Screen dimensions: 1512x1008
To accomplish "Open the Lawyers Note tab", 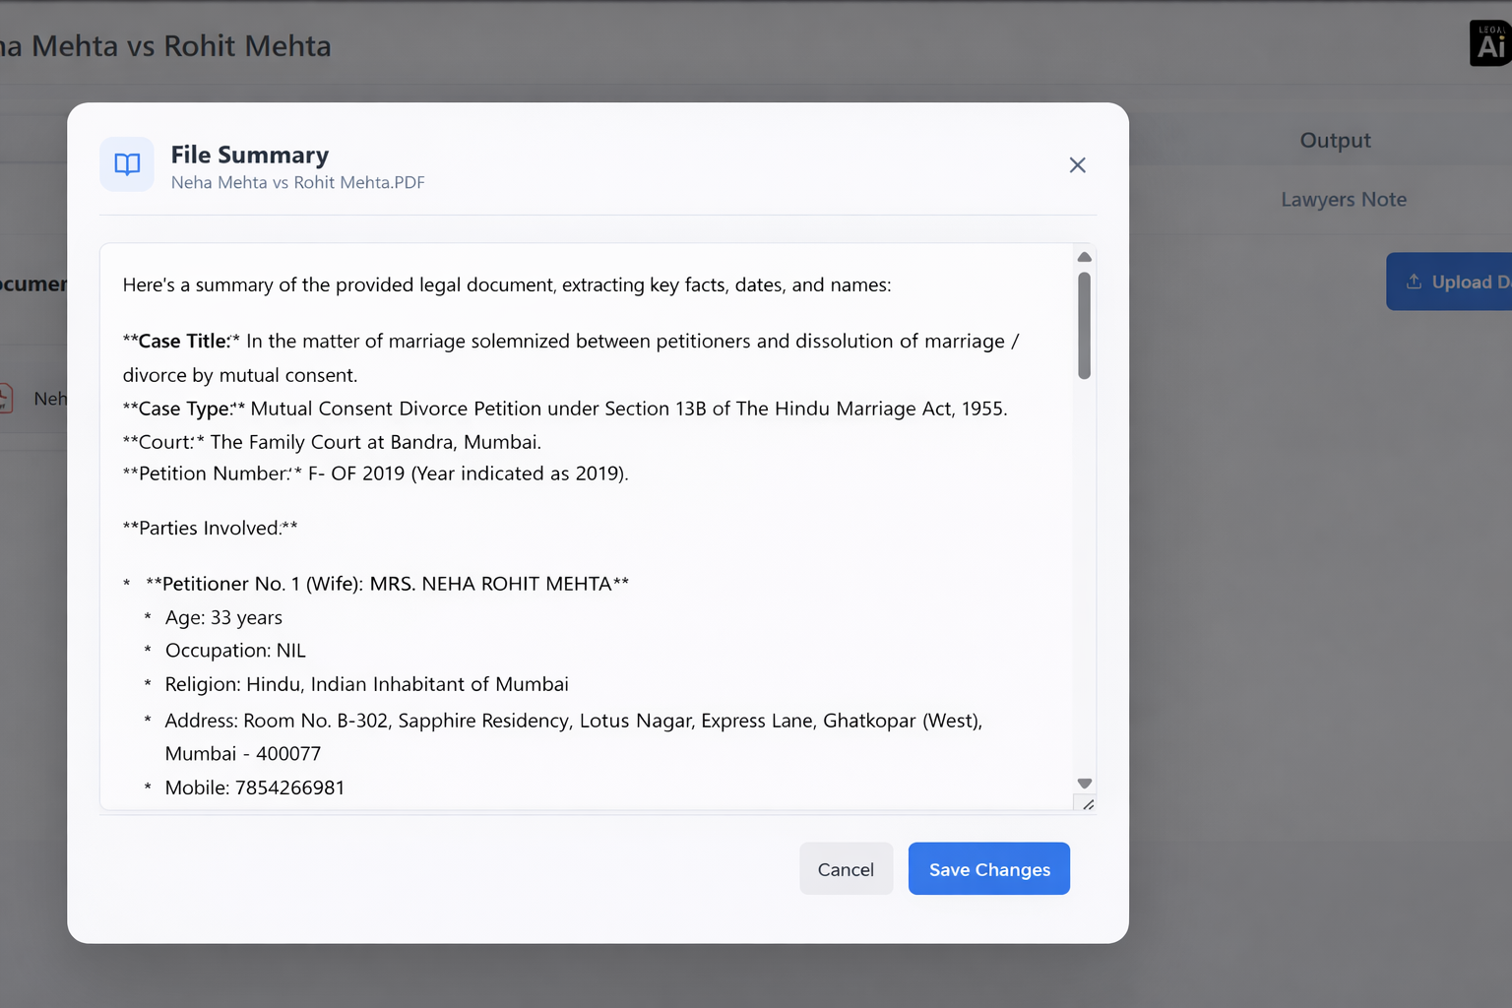I will tap(1343, 199).
